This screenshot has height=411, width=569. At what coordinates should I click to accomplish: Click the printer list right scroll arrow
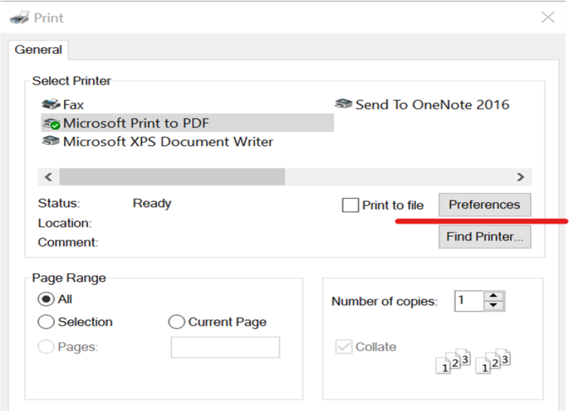pyautogui.click(x=521, y=177)
